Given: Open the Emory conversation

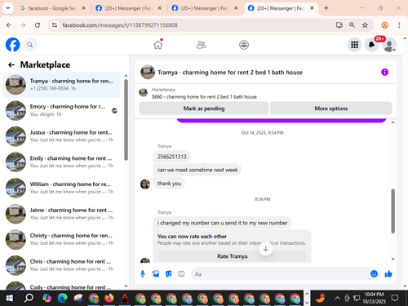Looking at the screenshot, I should pos(61,110).
